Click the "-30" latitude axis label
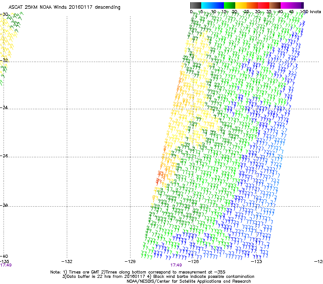Screen dimensions: 323x284 point(4,14)
